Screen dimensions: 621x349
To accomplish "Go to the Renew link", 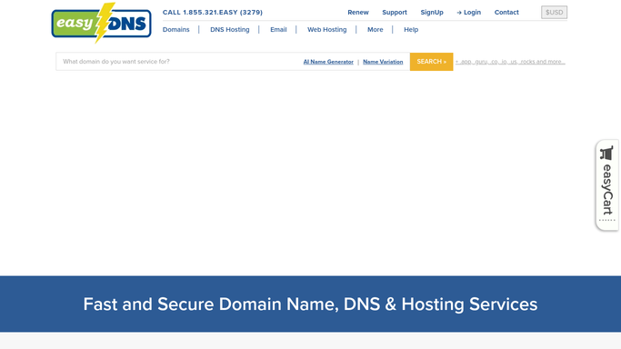I will tap(358, 12).
